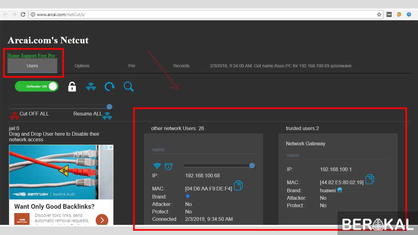Switch to the Options tab
Viewport: 418px width, 235px height.
coord(82,66)
